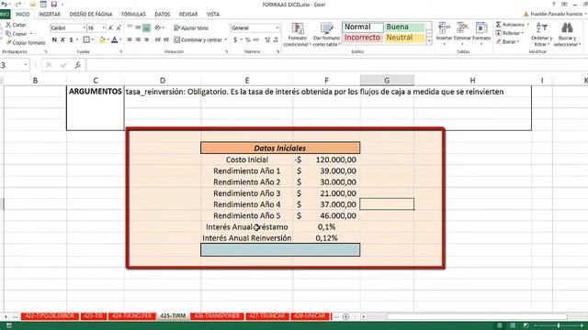Open the font size dropdown
Viewport: 588px width, 330px height.
104,28
